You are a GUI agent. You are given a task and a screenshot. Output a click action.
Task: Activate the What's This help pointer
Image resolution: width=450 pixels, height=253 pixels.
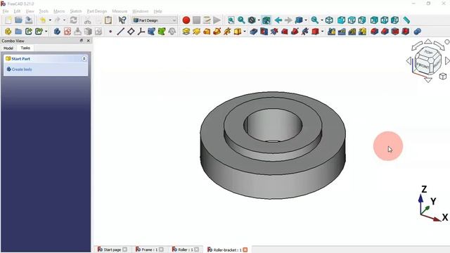coord(122,20)
